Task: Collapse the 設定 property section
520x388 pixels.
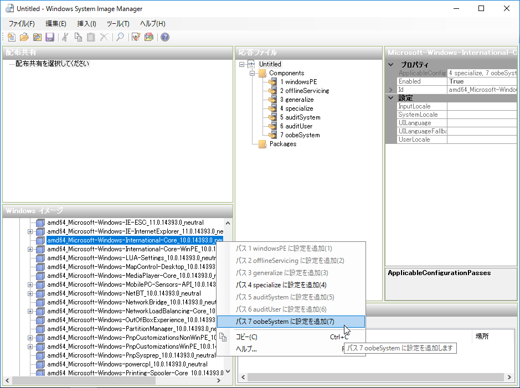Action: click(391, 98)
